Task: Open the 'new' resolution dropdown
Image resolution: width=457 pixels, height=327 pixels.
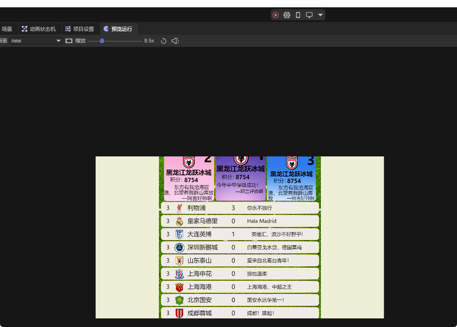Action: 36,41
